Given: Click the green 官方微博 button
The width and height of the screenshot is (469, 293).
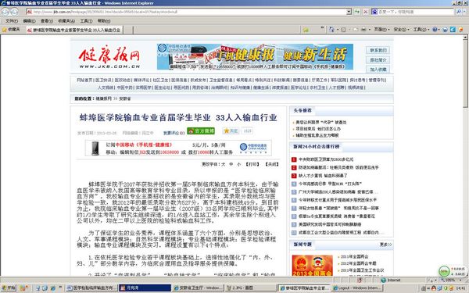Looking at the screenshot, I should click(201, 131).
